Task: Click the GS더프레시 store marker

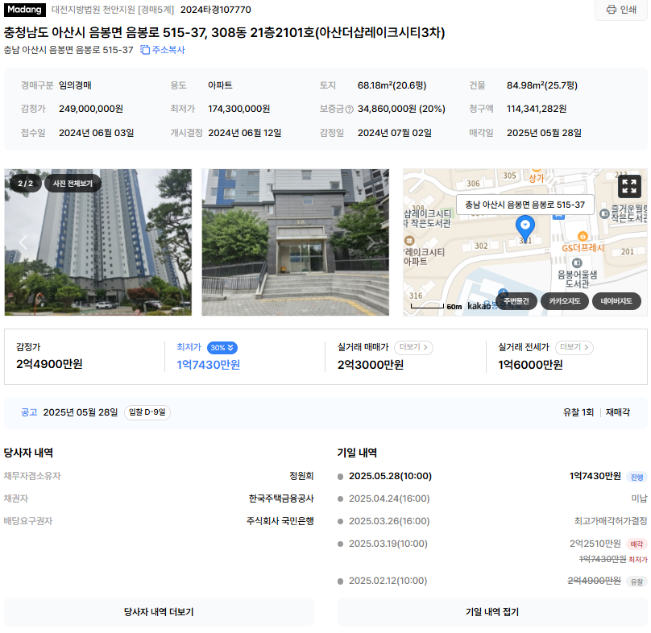Action: click(x=583, y=237)
